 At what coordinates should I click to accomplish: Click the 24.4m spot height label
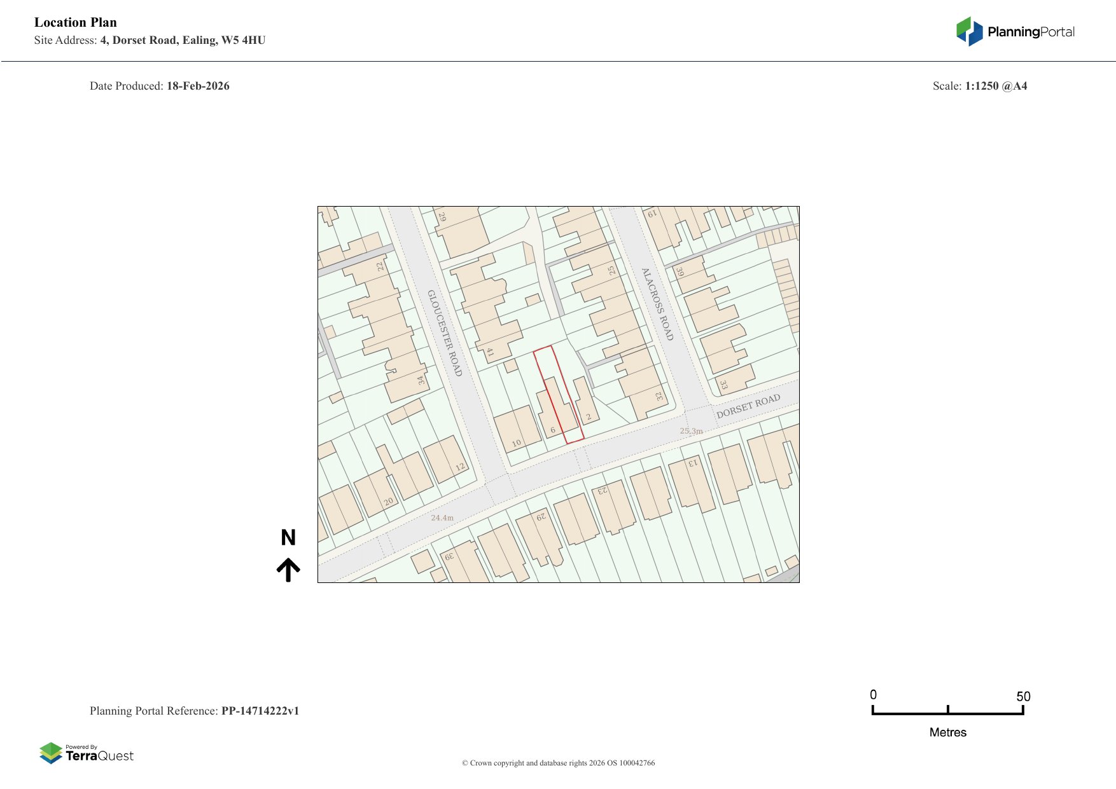point(442,518)
